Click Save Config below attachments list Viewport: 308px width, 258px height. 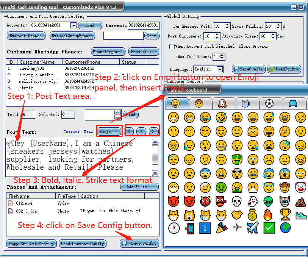coord(139,244)
